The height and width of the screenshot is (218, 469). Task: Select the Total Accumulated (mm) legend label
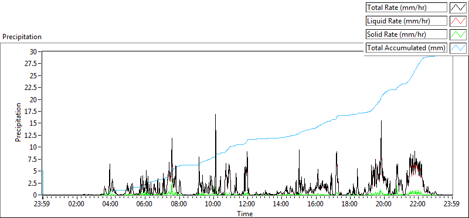tap(407, 47)
